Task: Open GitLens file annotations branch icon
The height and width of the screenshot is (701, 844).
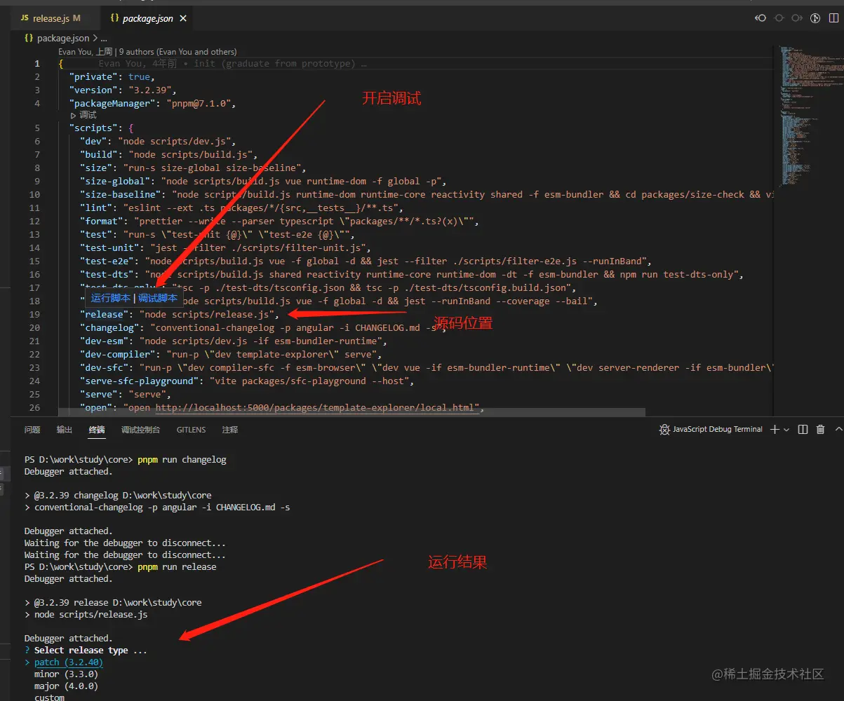Action: coord(815,18)
